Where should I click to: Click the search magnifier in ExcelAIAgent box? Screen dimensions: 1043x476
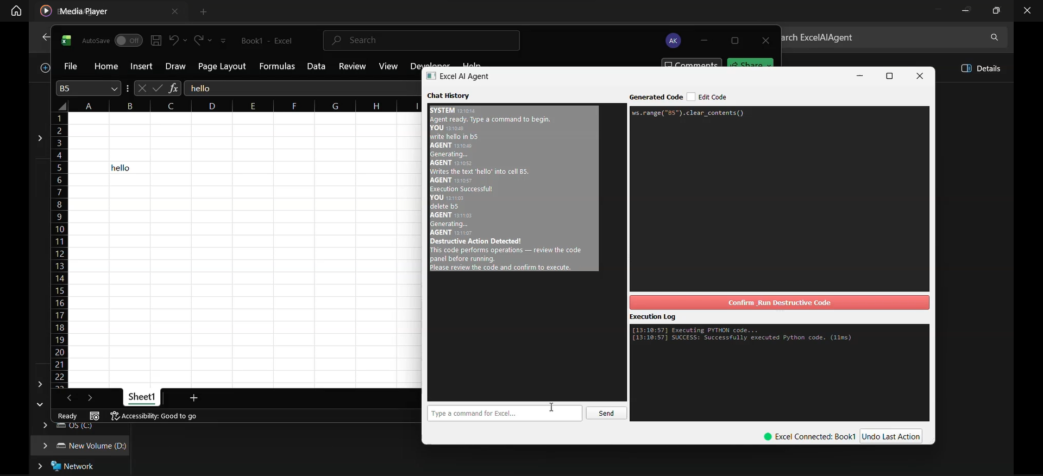coord(994,37)
